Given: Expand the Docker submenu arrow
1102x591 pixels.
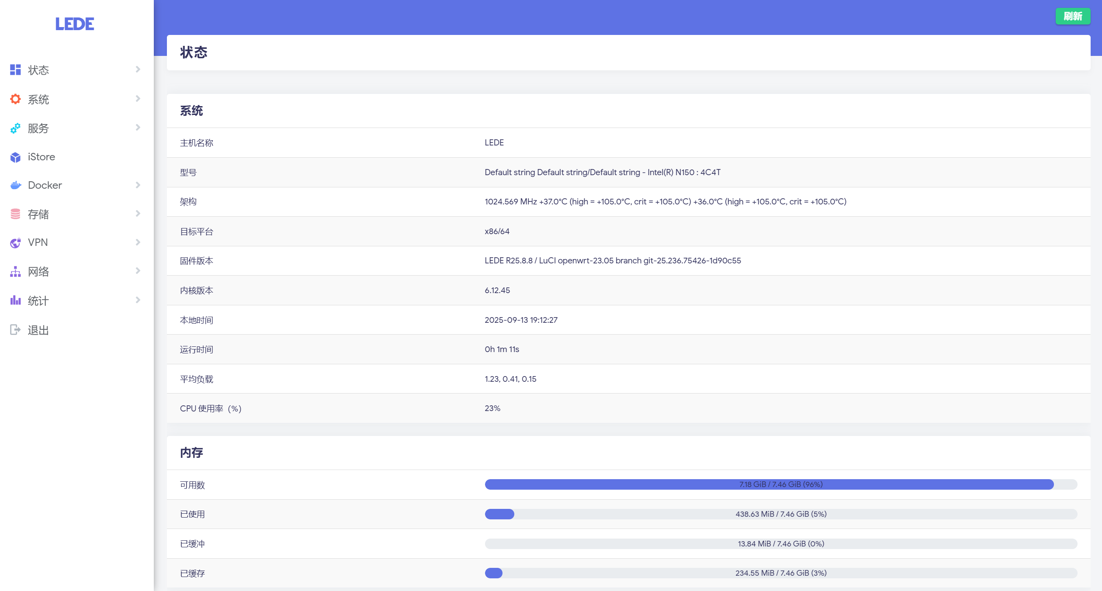Looking at the screenshot, I should tap(138, 185).
